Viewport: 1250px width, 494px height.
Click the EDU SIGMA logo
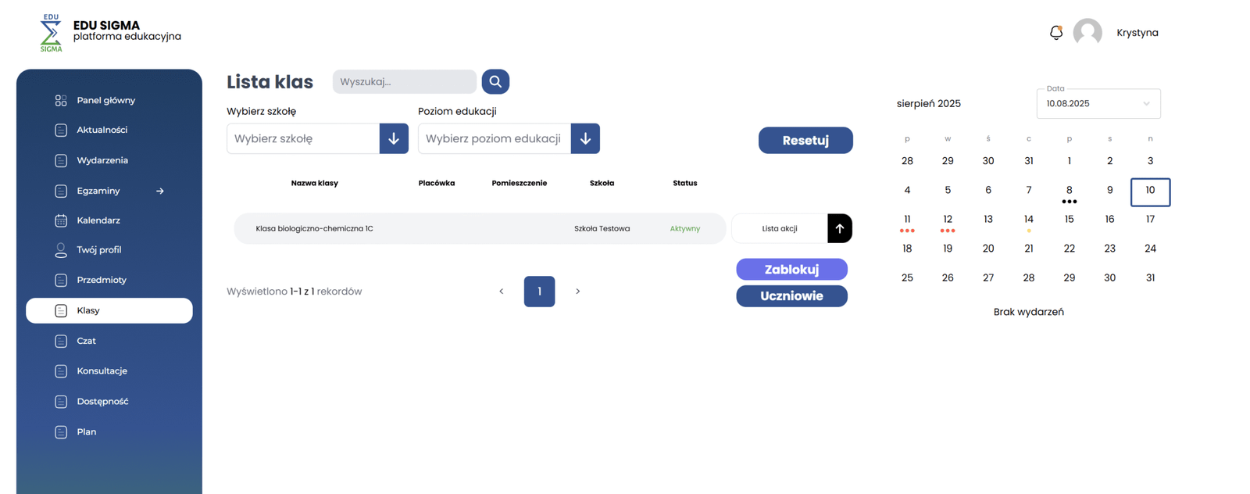52,33
